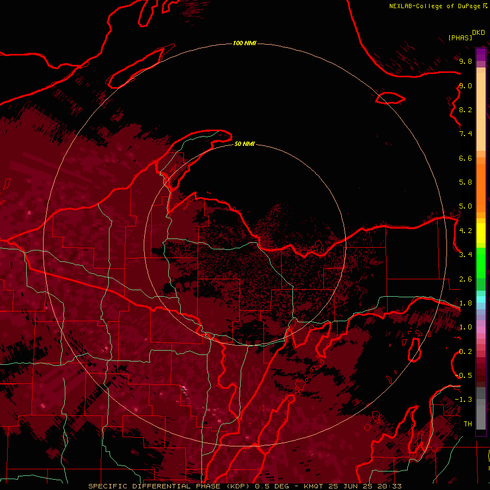Click the green segment of the color bar

pyautogui.click(x=481, y=263)
